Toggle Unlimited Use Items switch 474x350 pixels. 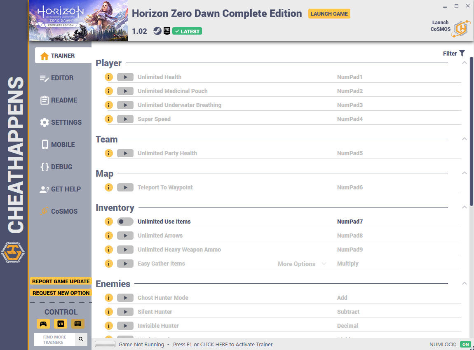pos(125,222)
